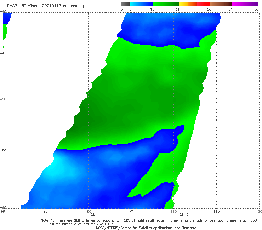Click the color bar label '50'

(209, 9)
